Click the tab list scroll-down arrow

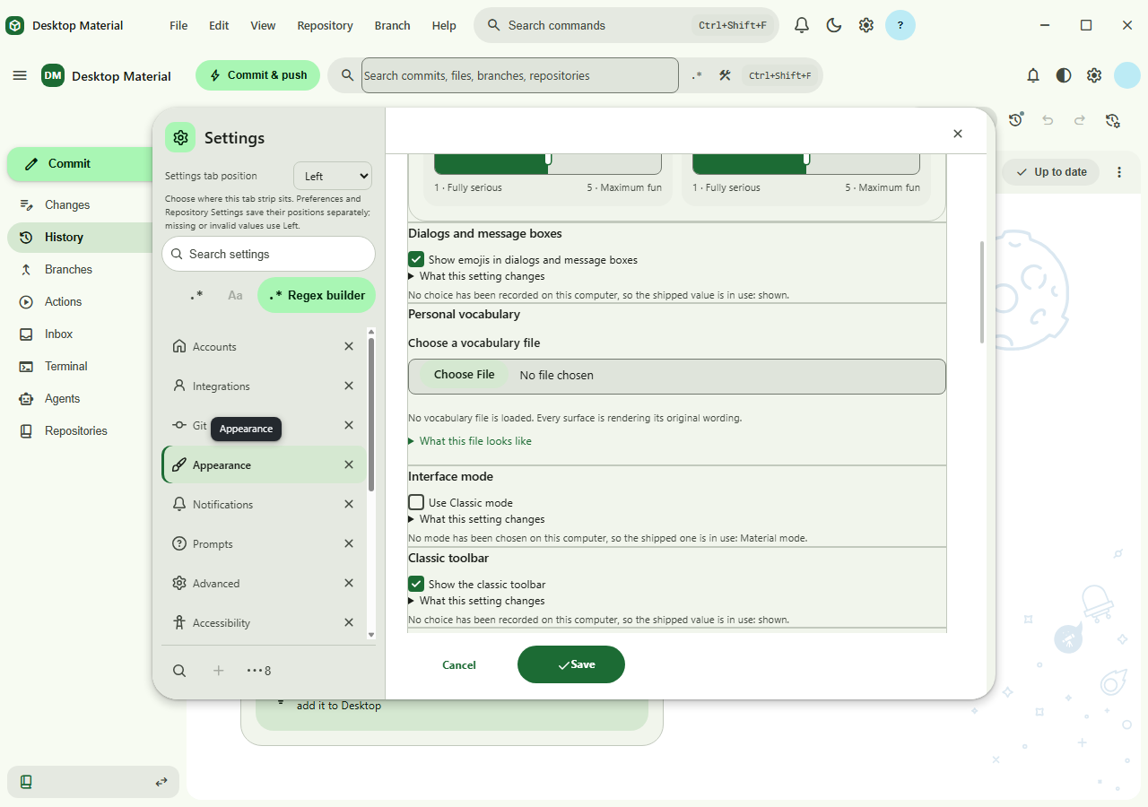coord(372,635)
